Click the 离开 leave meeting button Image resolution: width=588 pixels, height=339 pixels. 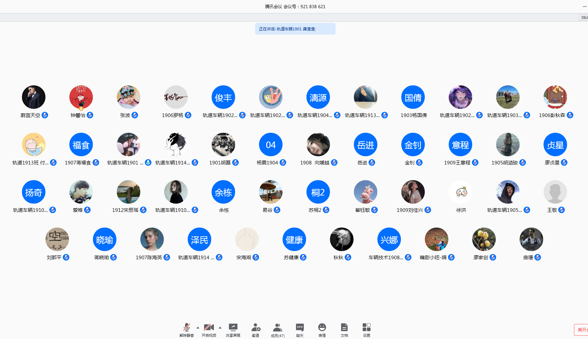coord(581,330)
